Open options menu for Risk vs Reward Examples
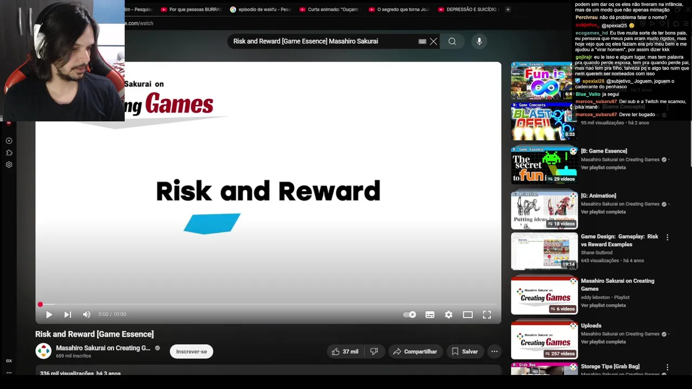Screen dimensions: 692x389 pyautogui.click(x=667, y=237)
